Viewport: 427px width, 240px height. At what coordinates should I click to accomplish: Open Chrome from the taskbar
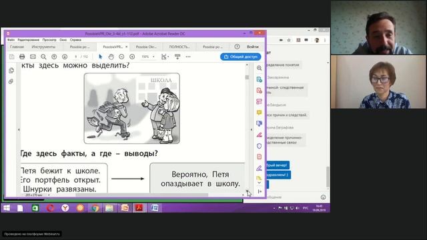pos(95,208)
